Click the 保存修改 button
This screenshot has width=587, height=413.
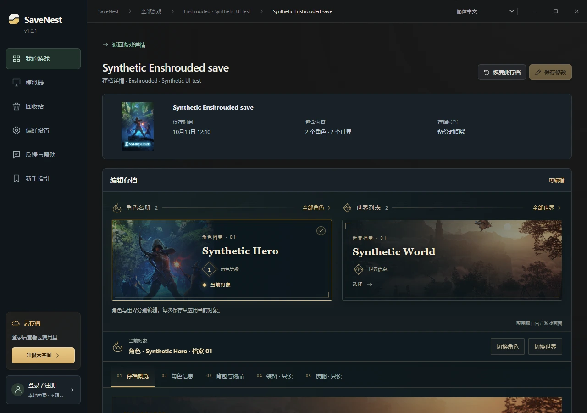coord(550,72)
